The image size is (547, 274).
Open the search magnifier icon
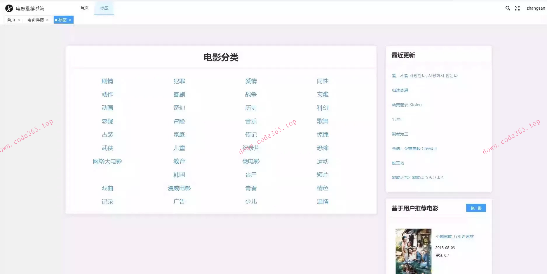point(508,8)
